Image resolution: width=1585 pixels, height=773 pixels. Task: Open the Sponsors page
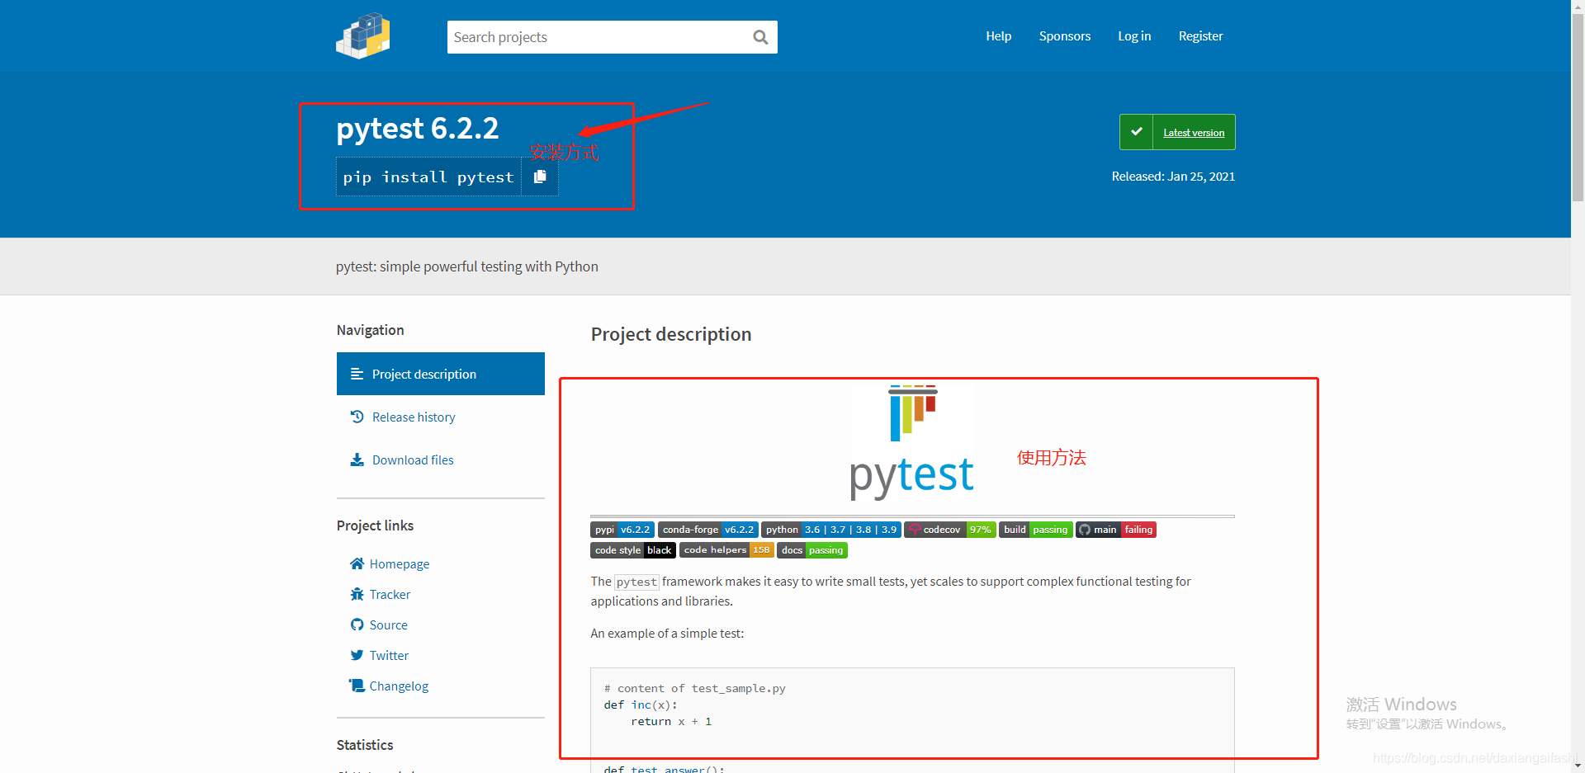[x=1065, y=36]
